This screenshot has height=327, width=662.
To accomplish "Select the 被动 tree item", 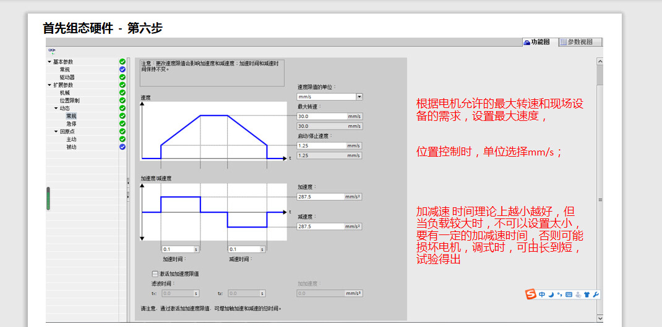I will coord(71,147).
